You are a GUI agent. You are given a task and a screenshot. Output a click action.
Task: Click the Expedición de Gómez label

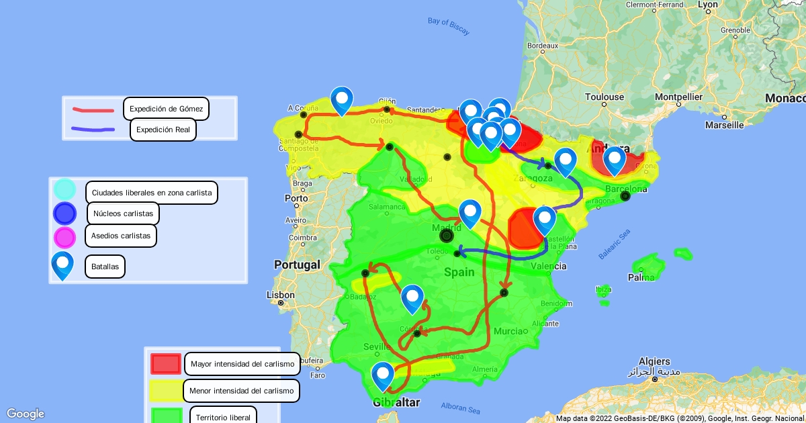[x=166, y=109]
